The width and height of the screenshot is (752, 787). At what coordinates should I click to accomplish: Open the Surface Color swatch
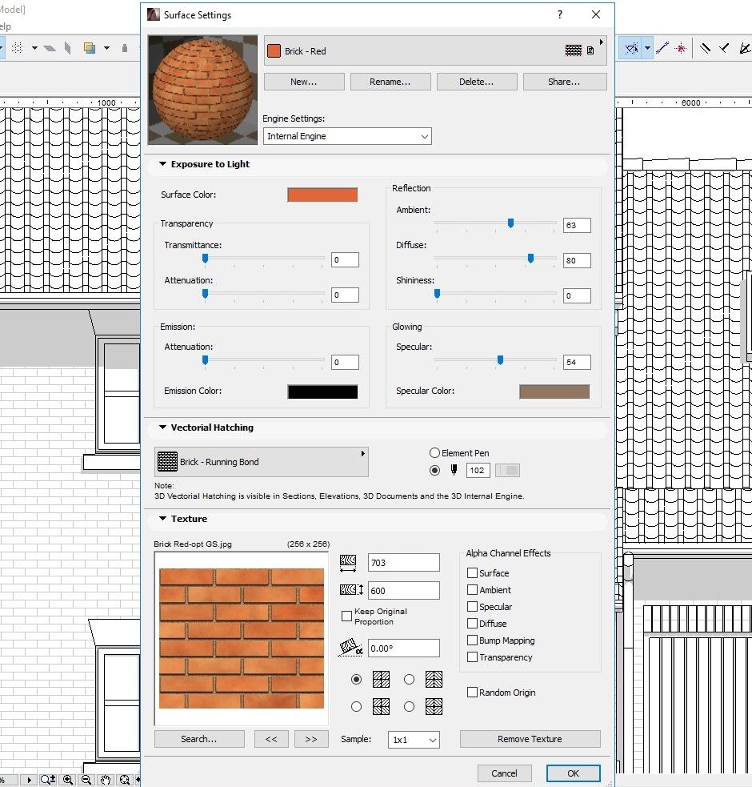[x=322, y=195]
